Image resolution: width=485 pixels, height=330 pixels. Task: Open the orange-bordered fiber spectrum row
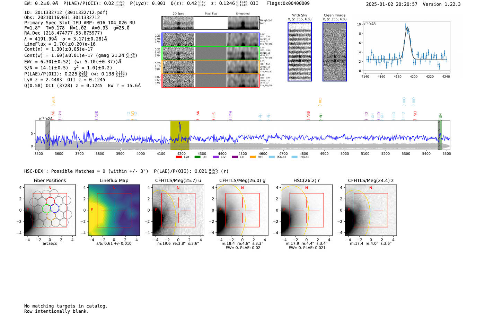click(210, 67)
